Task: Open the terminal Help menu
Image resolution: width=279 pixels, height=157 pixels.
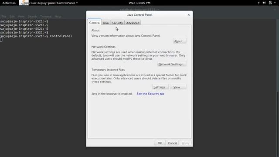Action: tap(58, 17)
